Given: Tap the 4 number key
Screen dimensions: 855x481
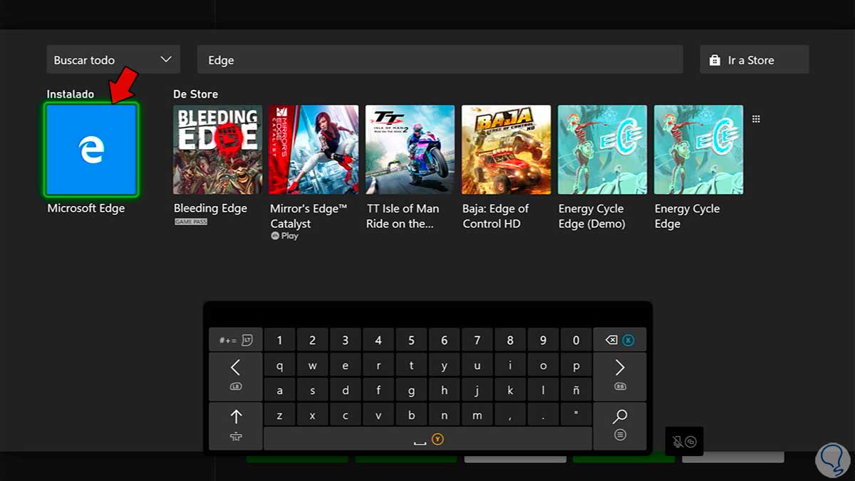Looking at the screenshot, I should click(x=378, y=340).
